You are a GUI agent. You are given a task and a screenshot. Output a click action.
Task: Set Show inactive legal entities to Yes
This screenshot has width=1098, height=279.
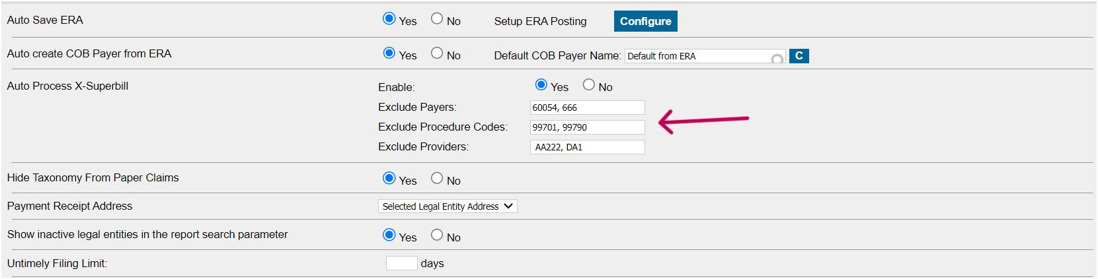(389, 235)
